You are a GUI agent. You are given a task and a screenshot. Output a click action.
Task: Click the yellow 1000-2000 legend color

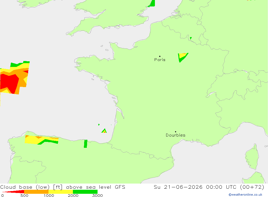pyautogui.click(x=61, y=192)
